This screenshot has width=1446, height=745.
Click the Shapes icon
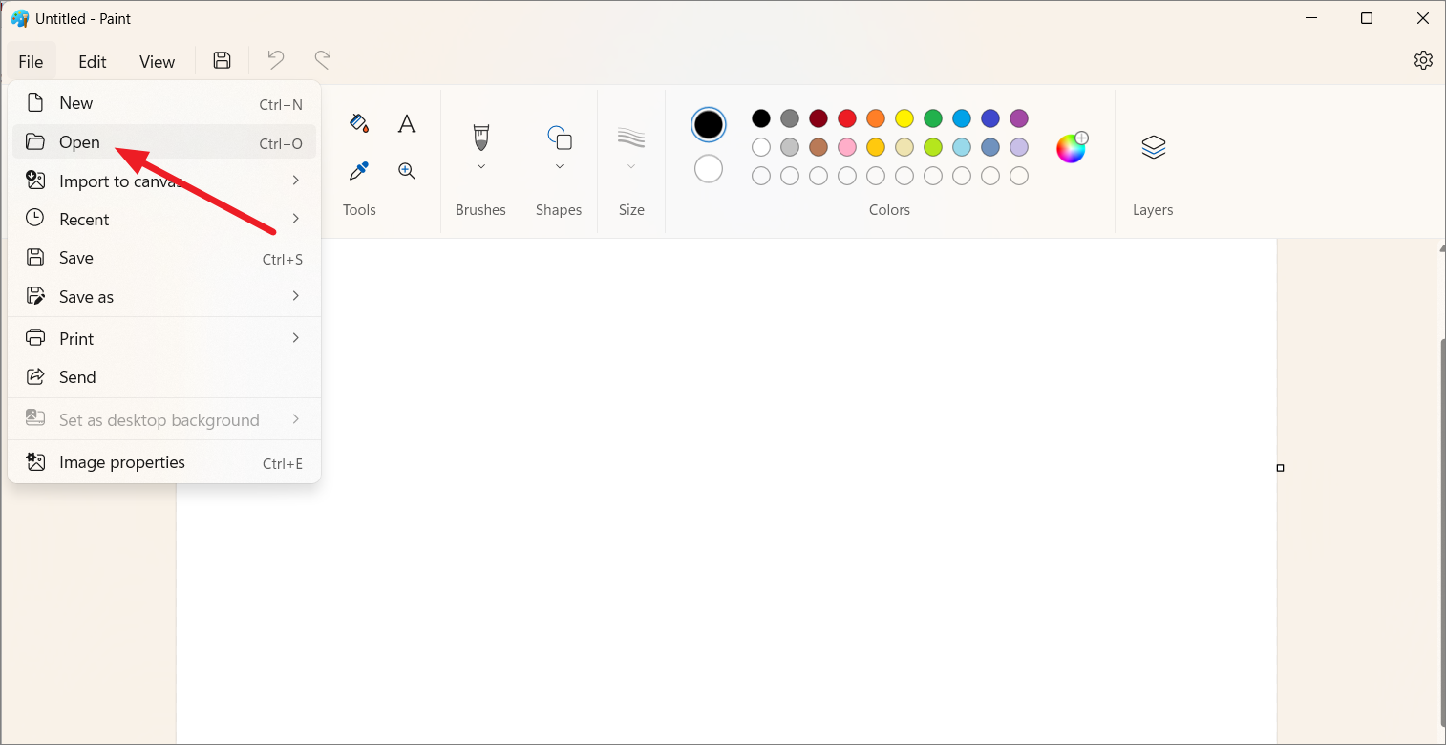(560, 138)
